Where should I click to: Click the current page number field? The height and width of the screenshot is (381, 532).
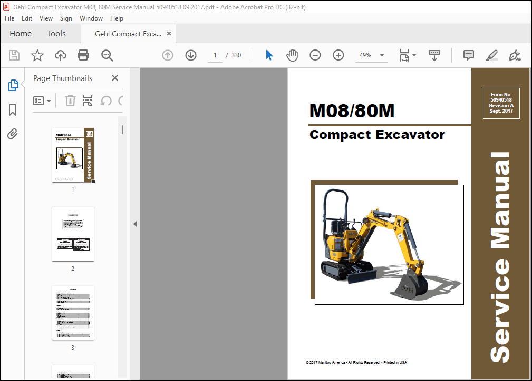point(215,55)
